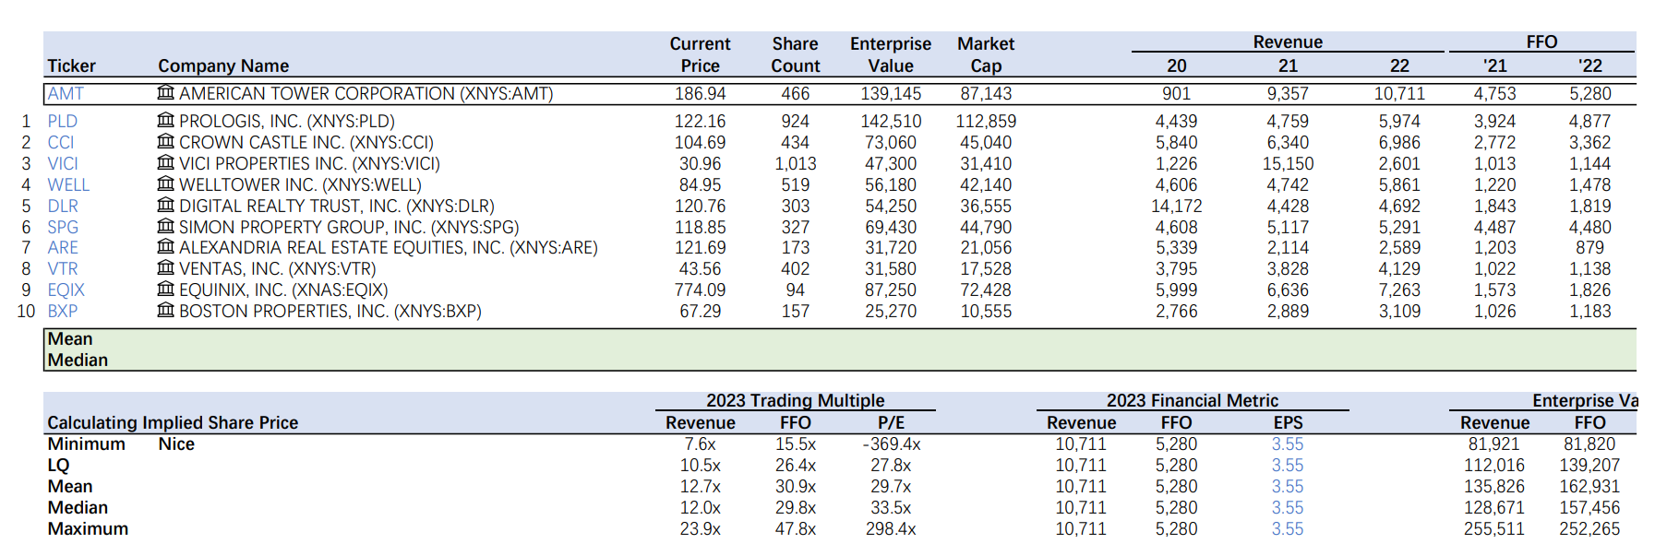Image resolution: width=1667 pixels, height=556 pixels.
Task: Click the 'FFO' header above '21 and '22
Action: pos(1541,42)
